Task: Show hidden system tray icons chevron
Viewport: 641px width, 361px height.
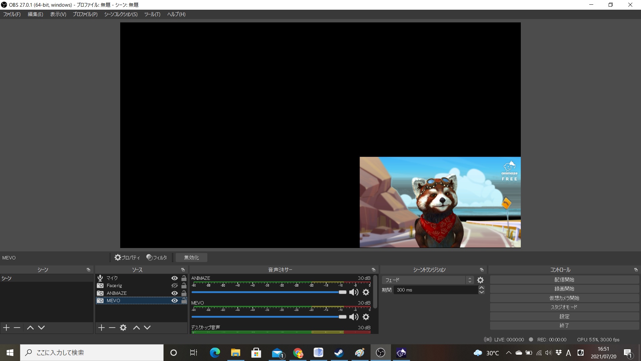Action: (x=508, y=353)
